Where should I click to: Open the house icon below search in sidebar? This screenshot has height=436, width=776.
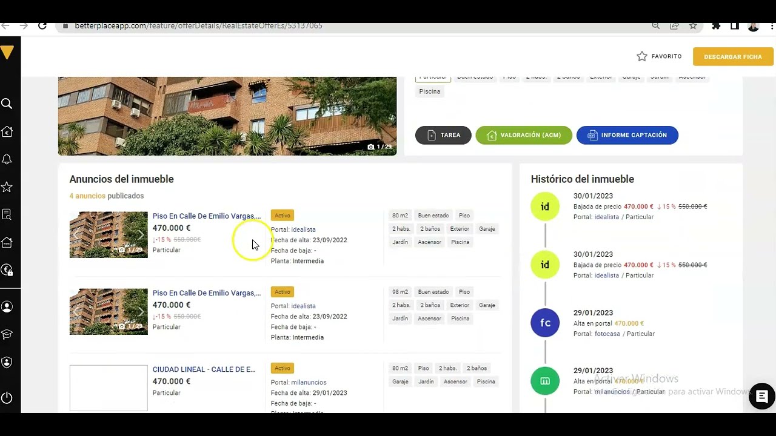point(7,131)
